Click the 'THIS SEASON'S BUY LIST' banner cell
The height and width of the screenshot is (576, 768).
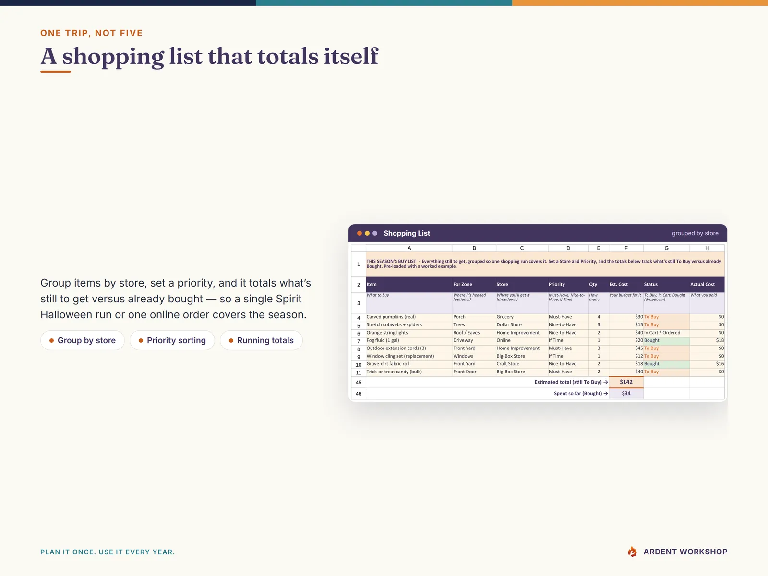coord(545,264)
